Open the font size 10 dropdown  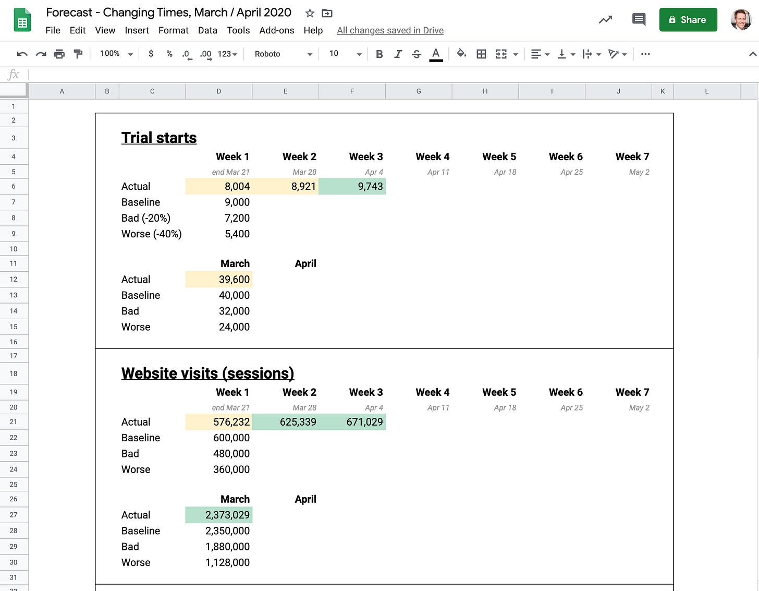pyautogui.click(x=345, y=54)
